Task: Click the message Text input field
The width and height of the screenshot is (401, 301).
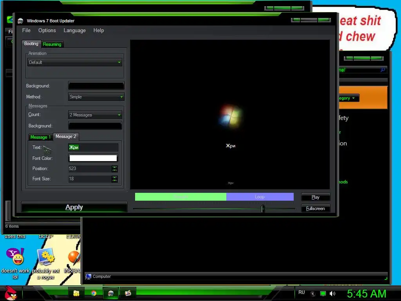Action: [93, 147]
